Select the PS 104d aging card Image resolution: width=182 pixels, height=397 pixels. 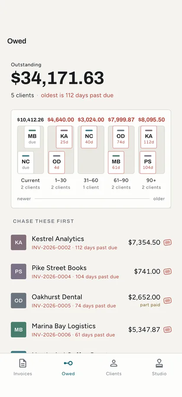click(148, 163)
